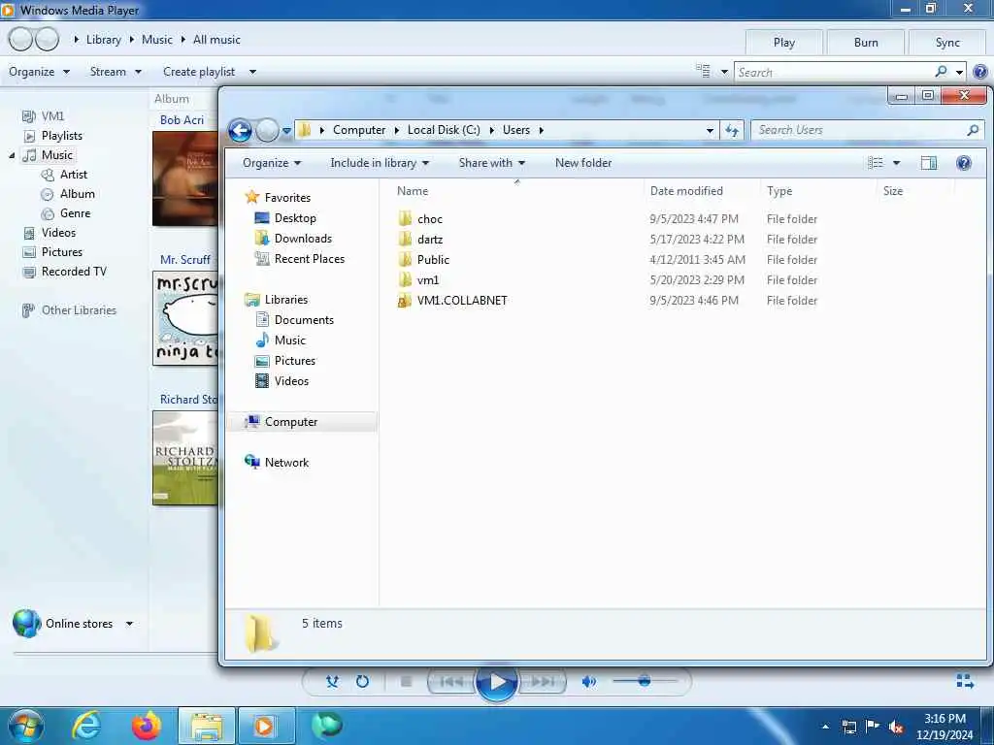994x745 pixels.
Task: Click the taskbar volume tray icon
Action: 896,727
